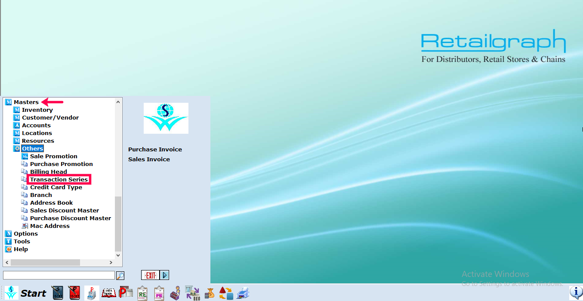Click the red P with blue machine toolbar icon
The height and width of the screenshot is (301, 583).
click(x=92, y=293)
